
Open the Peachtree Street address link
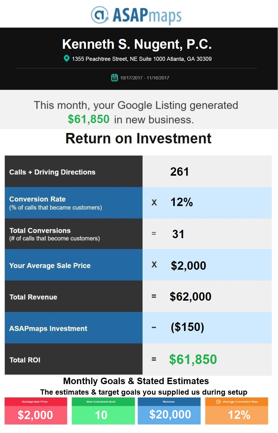pyautogui.click(x=142, y=59)
